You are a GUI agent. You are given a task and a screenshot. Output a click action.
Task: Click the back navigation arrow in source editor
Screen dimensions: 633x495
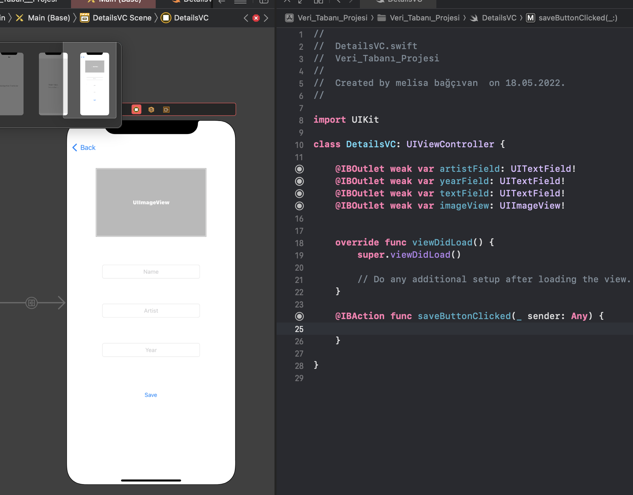[338, 2]
